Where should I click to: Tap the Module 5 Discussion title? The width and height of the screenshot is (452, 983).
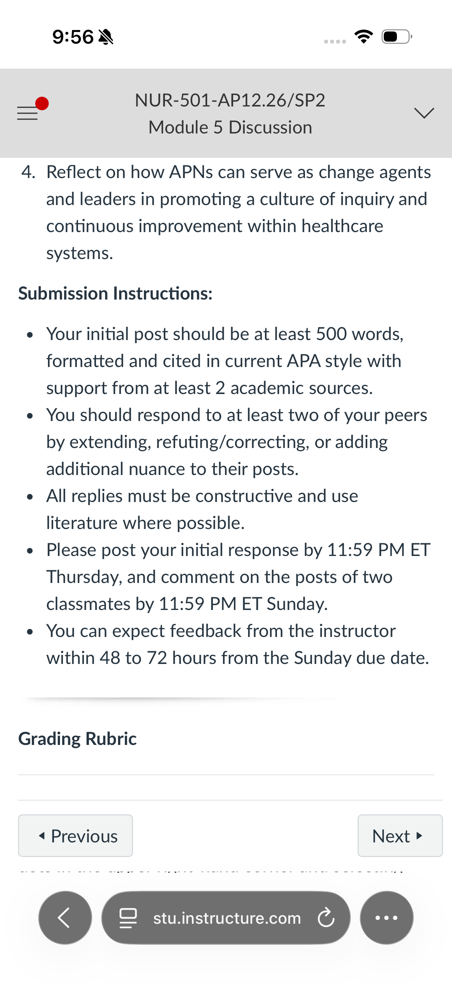(230, 127)
